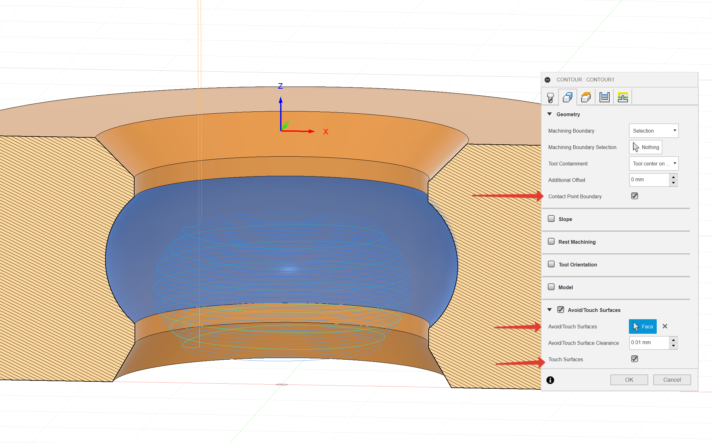Click the info icon at dialog bottom
Viewport: 712px width, 443px height.
click(x=550, y=380)
